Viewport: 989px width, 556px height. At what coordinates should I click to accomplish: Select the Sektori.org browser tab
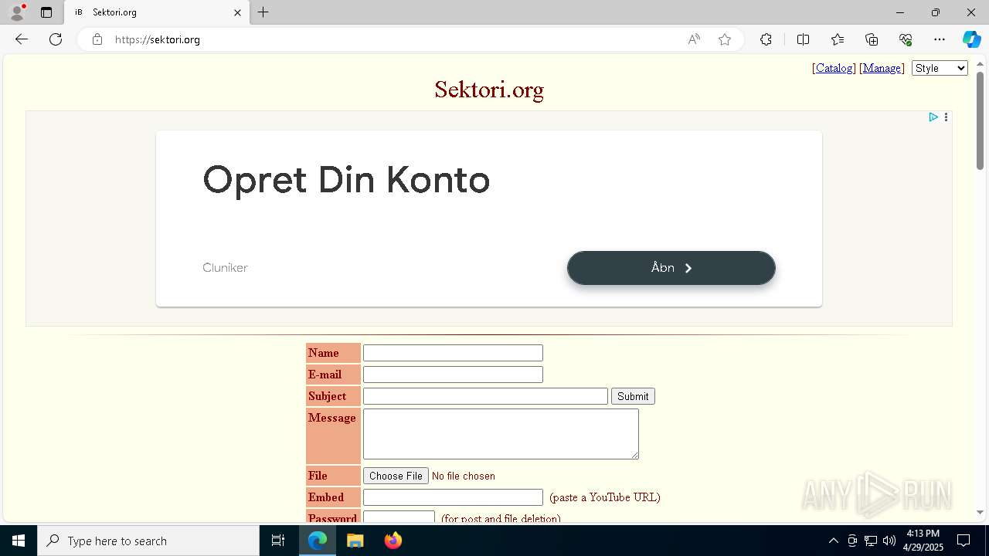(x=157, y=12)
